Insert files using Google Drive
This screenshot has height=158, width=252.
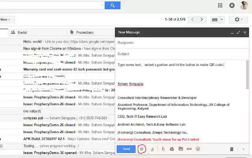point(172,149)
